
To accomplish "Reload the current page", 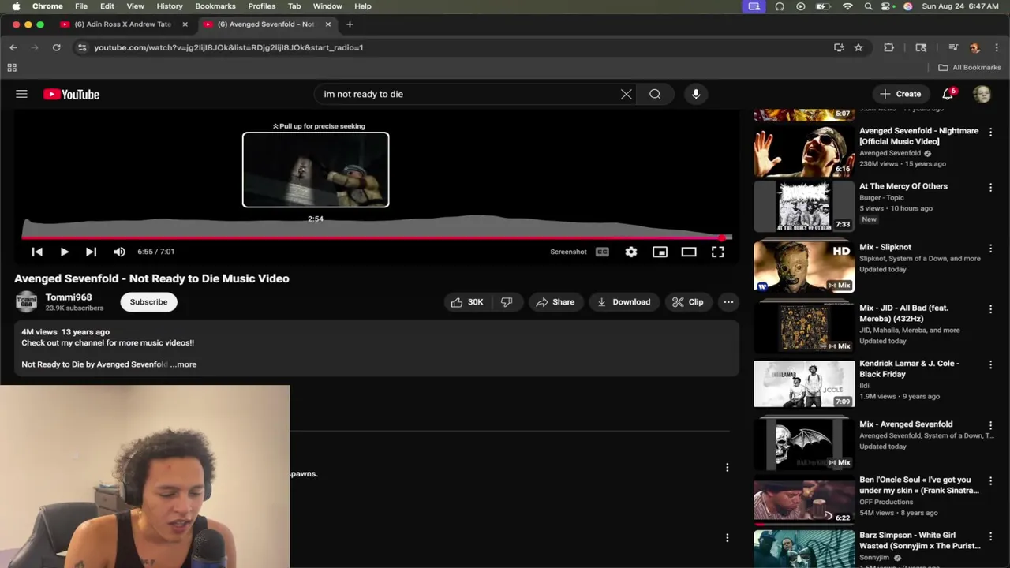I will coord(56,47).
